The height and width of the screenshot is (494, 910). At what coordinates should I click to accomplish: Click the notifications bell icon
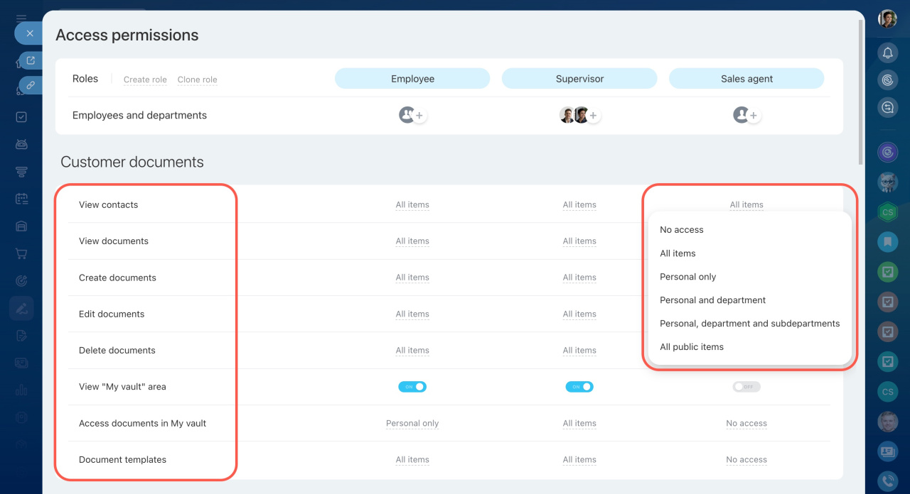887,53
